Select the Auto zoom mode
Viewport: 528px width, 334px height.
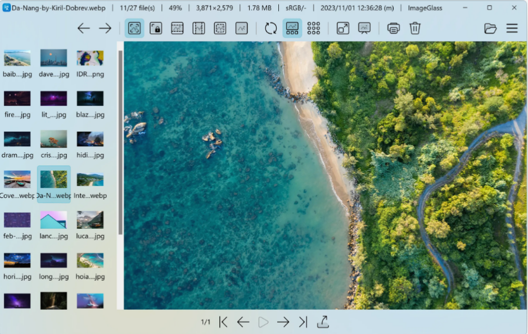coord(134,28)
